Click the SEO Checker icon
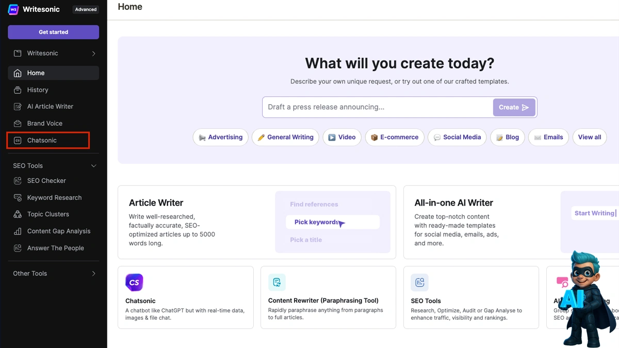619x348 pixels. (x=18, y=181)
